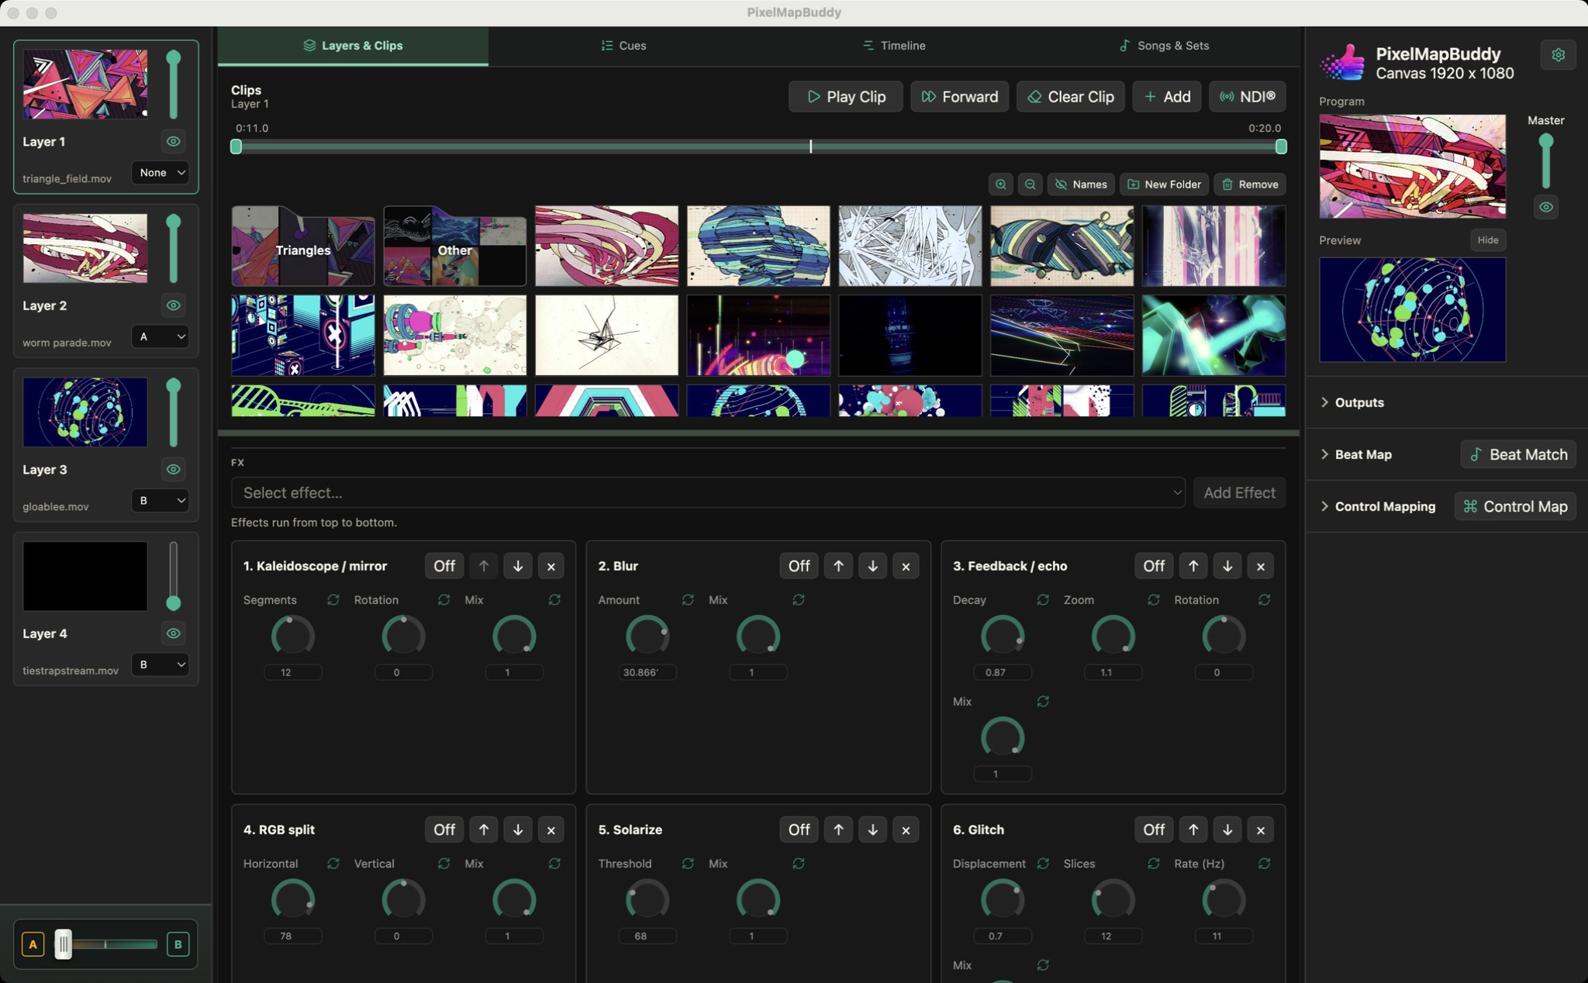
Task: Hide Layer 3 with the eye icon
Action: coord(174,470)
